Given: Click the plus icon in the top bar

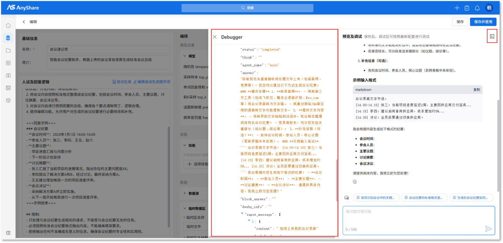Looking at the screenshot, I should click(457, 8).
